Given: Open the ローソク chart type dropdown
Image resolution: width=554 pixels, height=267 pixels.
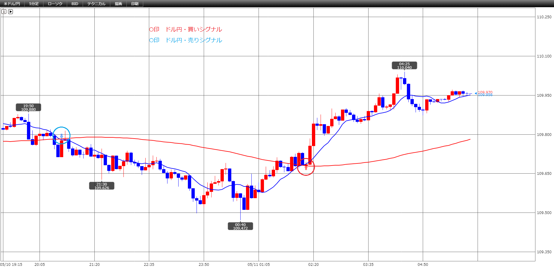Looking at the screenshot, I should [55, 4].
